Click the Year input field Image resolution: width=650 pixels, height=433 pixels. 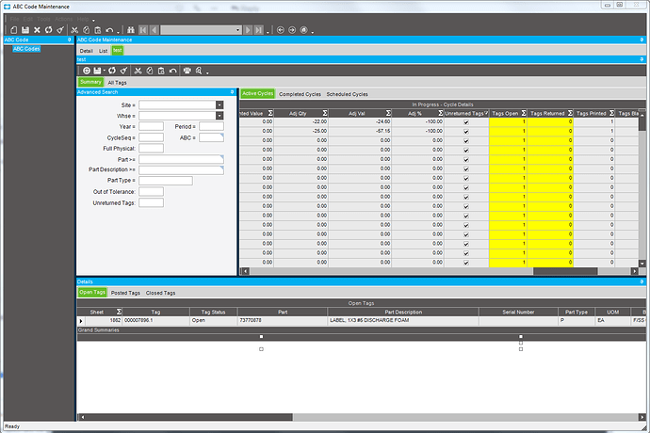(151, 126)
